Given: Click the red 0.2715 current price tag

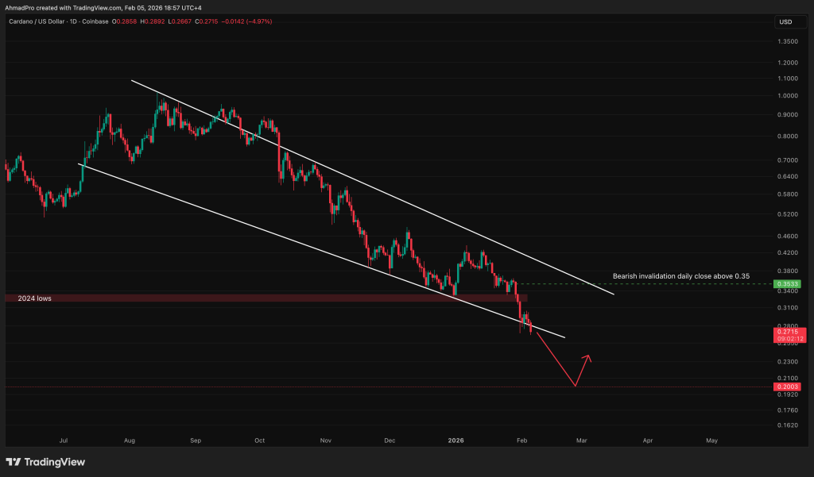Looking at the screenshot, I should point(789,335).
